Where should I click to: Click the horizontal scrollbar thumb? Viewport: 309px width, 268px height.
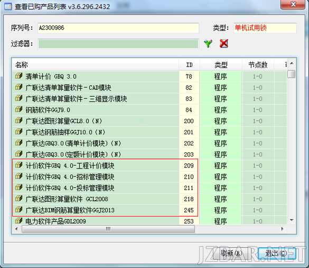point(108,229)
